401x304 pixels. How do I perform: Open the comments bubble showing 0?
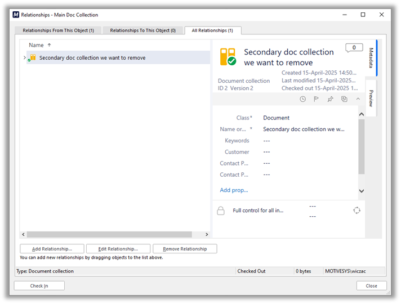pyautogui.click(x=354, y=48)
